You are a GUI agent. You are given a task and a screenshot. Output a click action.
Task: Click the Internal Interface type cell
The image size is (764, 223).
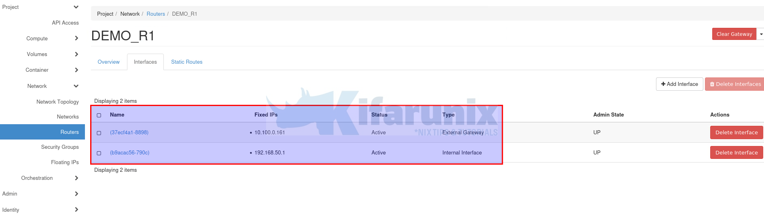(x=462, y=152)
